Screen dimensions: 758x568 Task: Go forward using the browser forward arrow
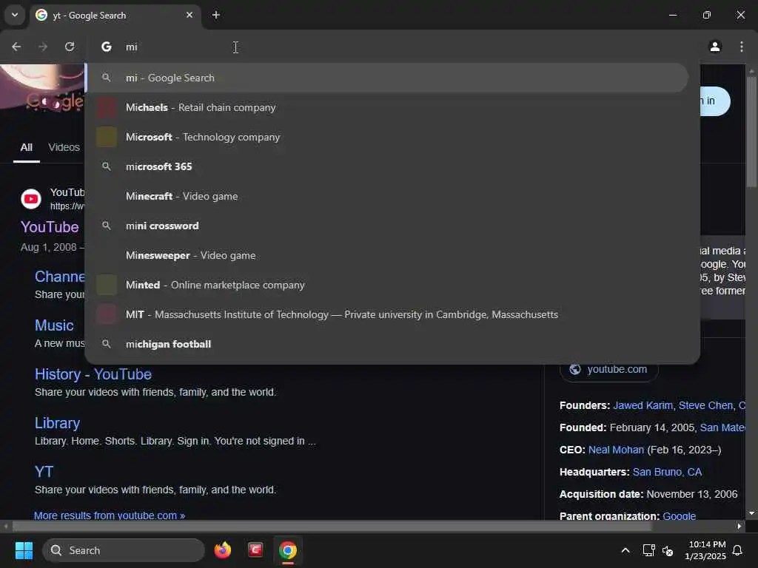click(x=43, y=47)
